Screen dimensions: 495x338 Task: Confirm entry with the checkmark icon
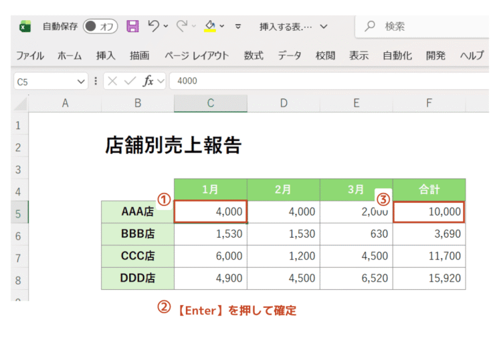130,81
